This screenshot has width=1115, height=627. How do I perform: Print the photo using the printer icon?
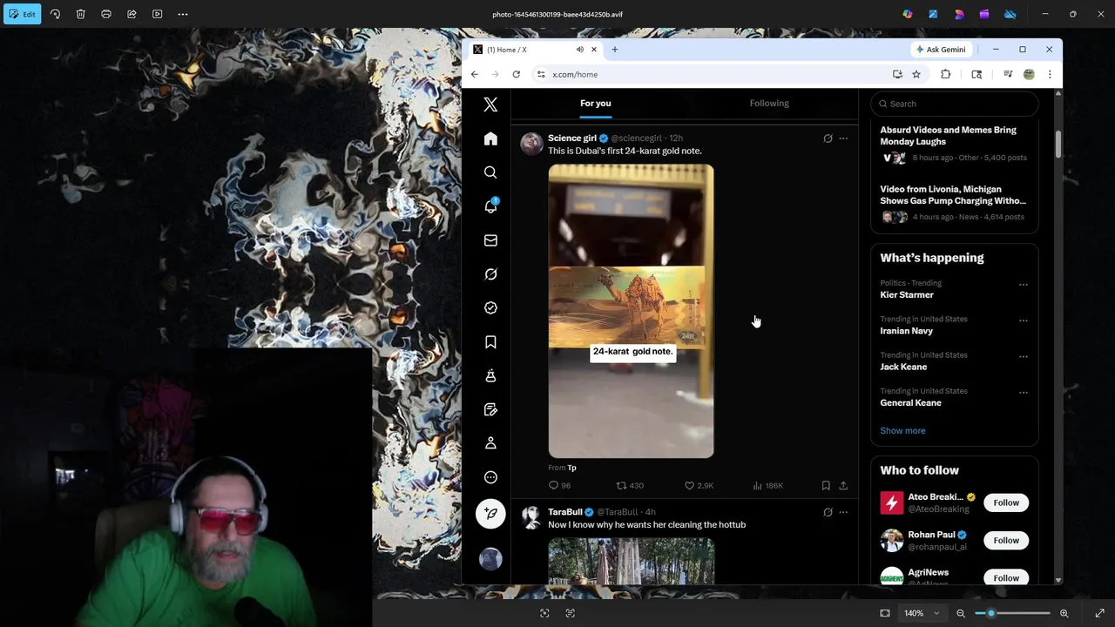pos(106,14)
